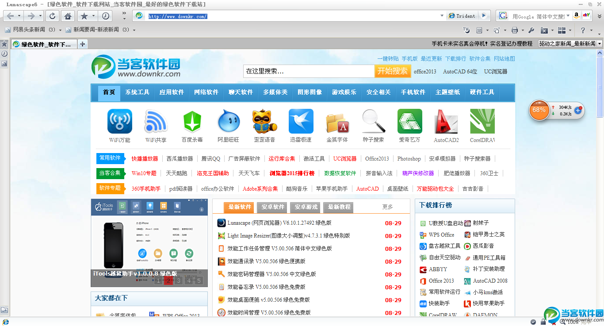
Task: Open Lunascape (网页浏览器) download link
Action: coord(279,223)
